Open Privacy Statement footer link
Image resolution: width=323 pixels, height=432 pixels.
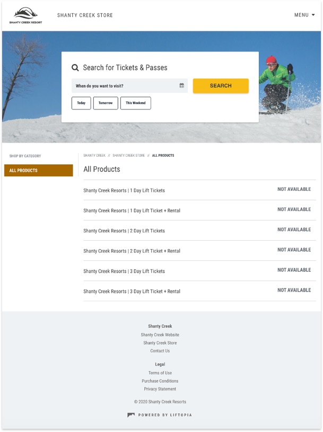pos(160,389)
